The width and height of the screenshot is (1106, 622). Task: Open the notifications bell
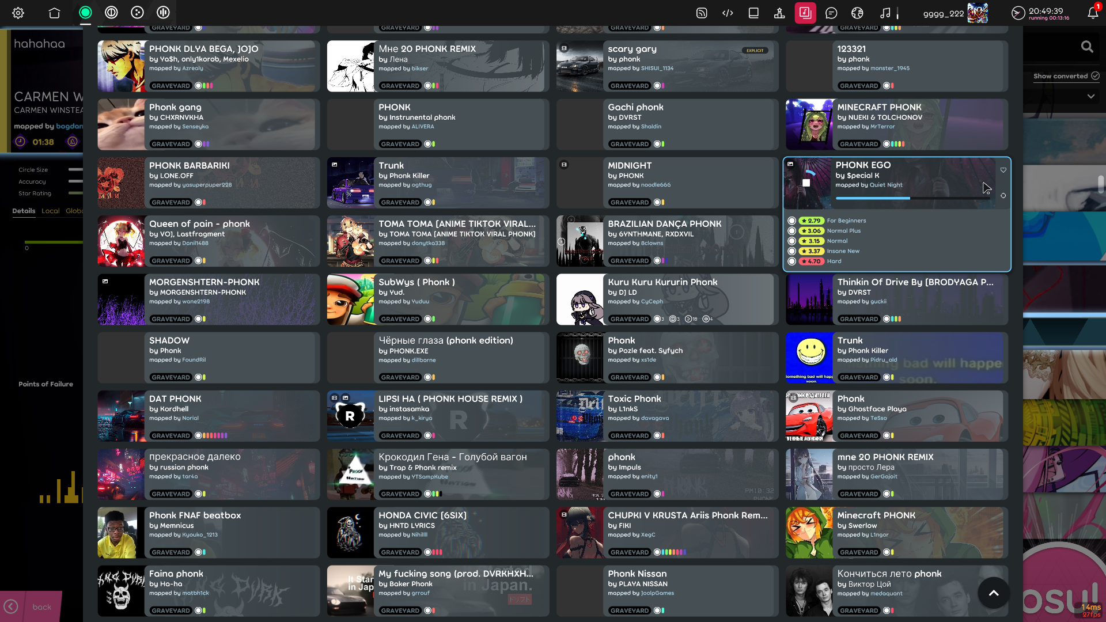coord(1092,13)
